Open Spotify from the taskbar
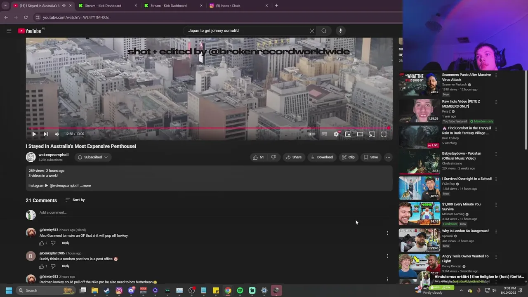This screenshot has width=528, height=297. (x=240, y=290)
